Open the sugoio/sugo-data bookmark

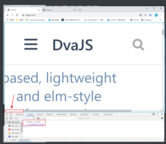click(36, 20)
